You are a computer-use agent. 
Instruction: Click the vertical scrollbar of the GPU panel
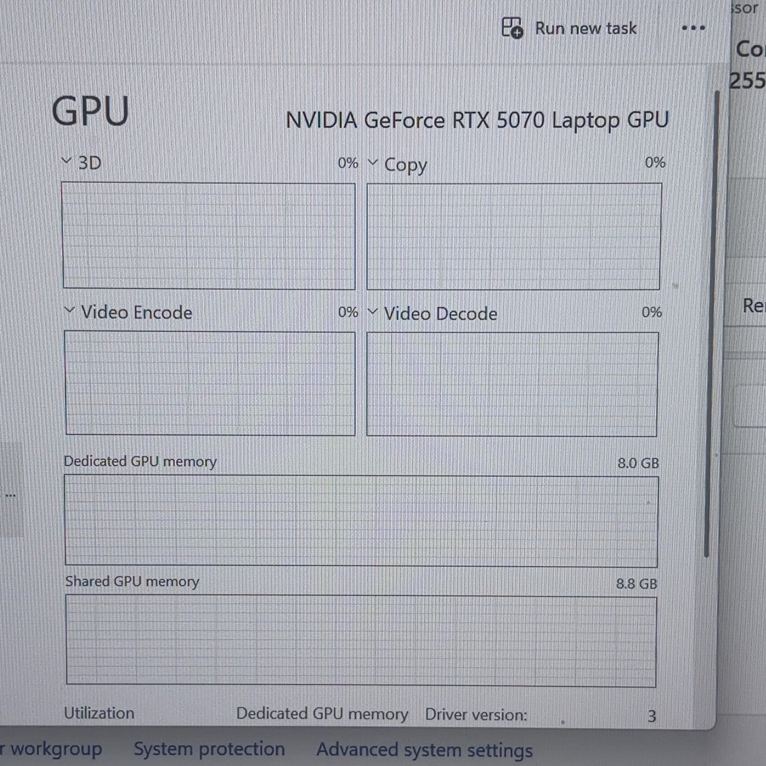pyautogui.click(x=711, y=324)
